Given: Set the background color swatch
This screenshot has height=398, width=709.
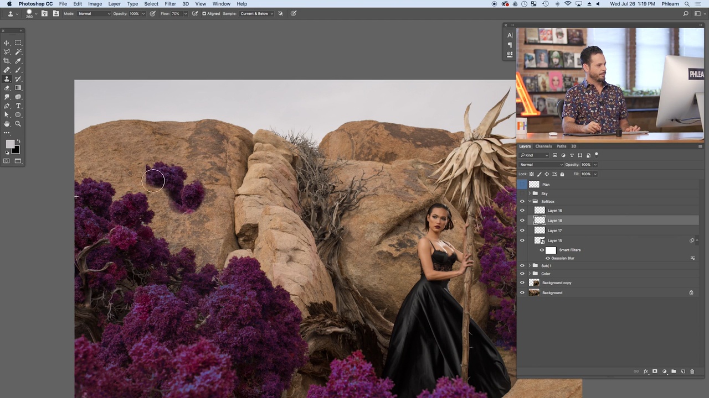Looking at the screenshot, I should (x=16, y=150).
